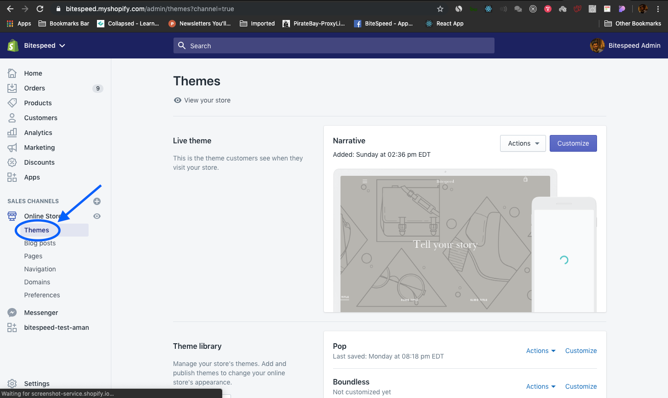
Task: Open the Bitespeed store switcher dropdown
Action: tap(45, 45)
